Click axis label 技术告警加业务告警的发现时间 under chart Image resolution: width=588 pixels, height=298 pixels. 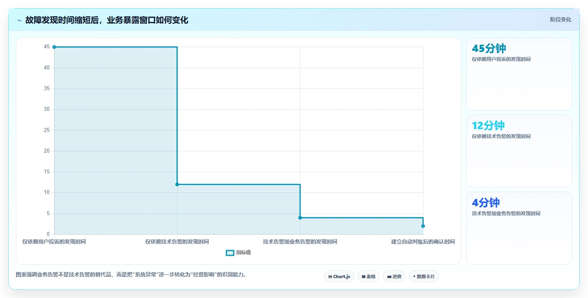pos(300,242)
